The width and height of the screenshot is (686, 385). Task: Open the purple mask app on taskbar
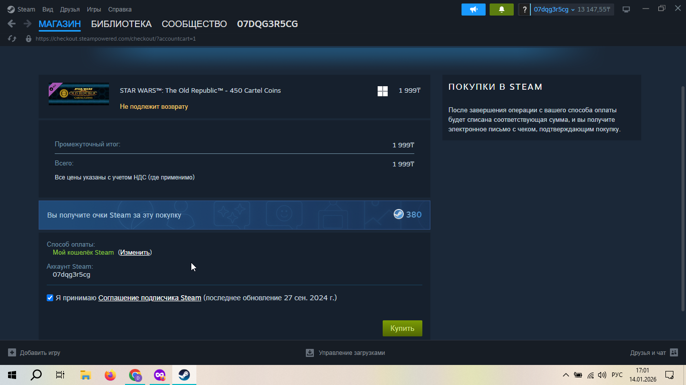[159, 375]
